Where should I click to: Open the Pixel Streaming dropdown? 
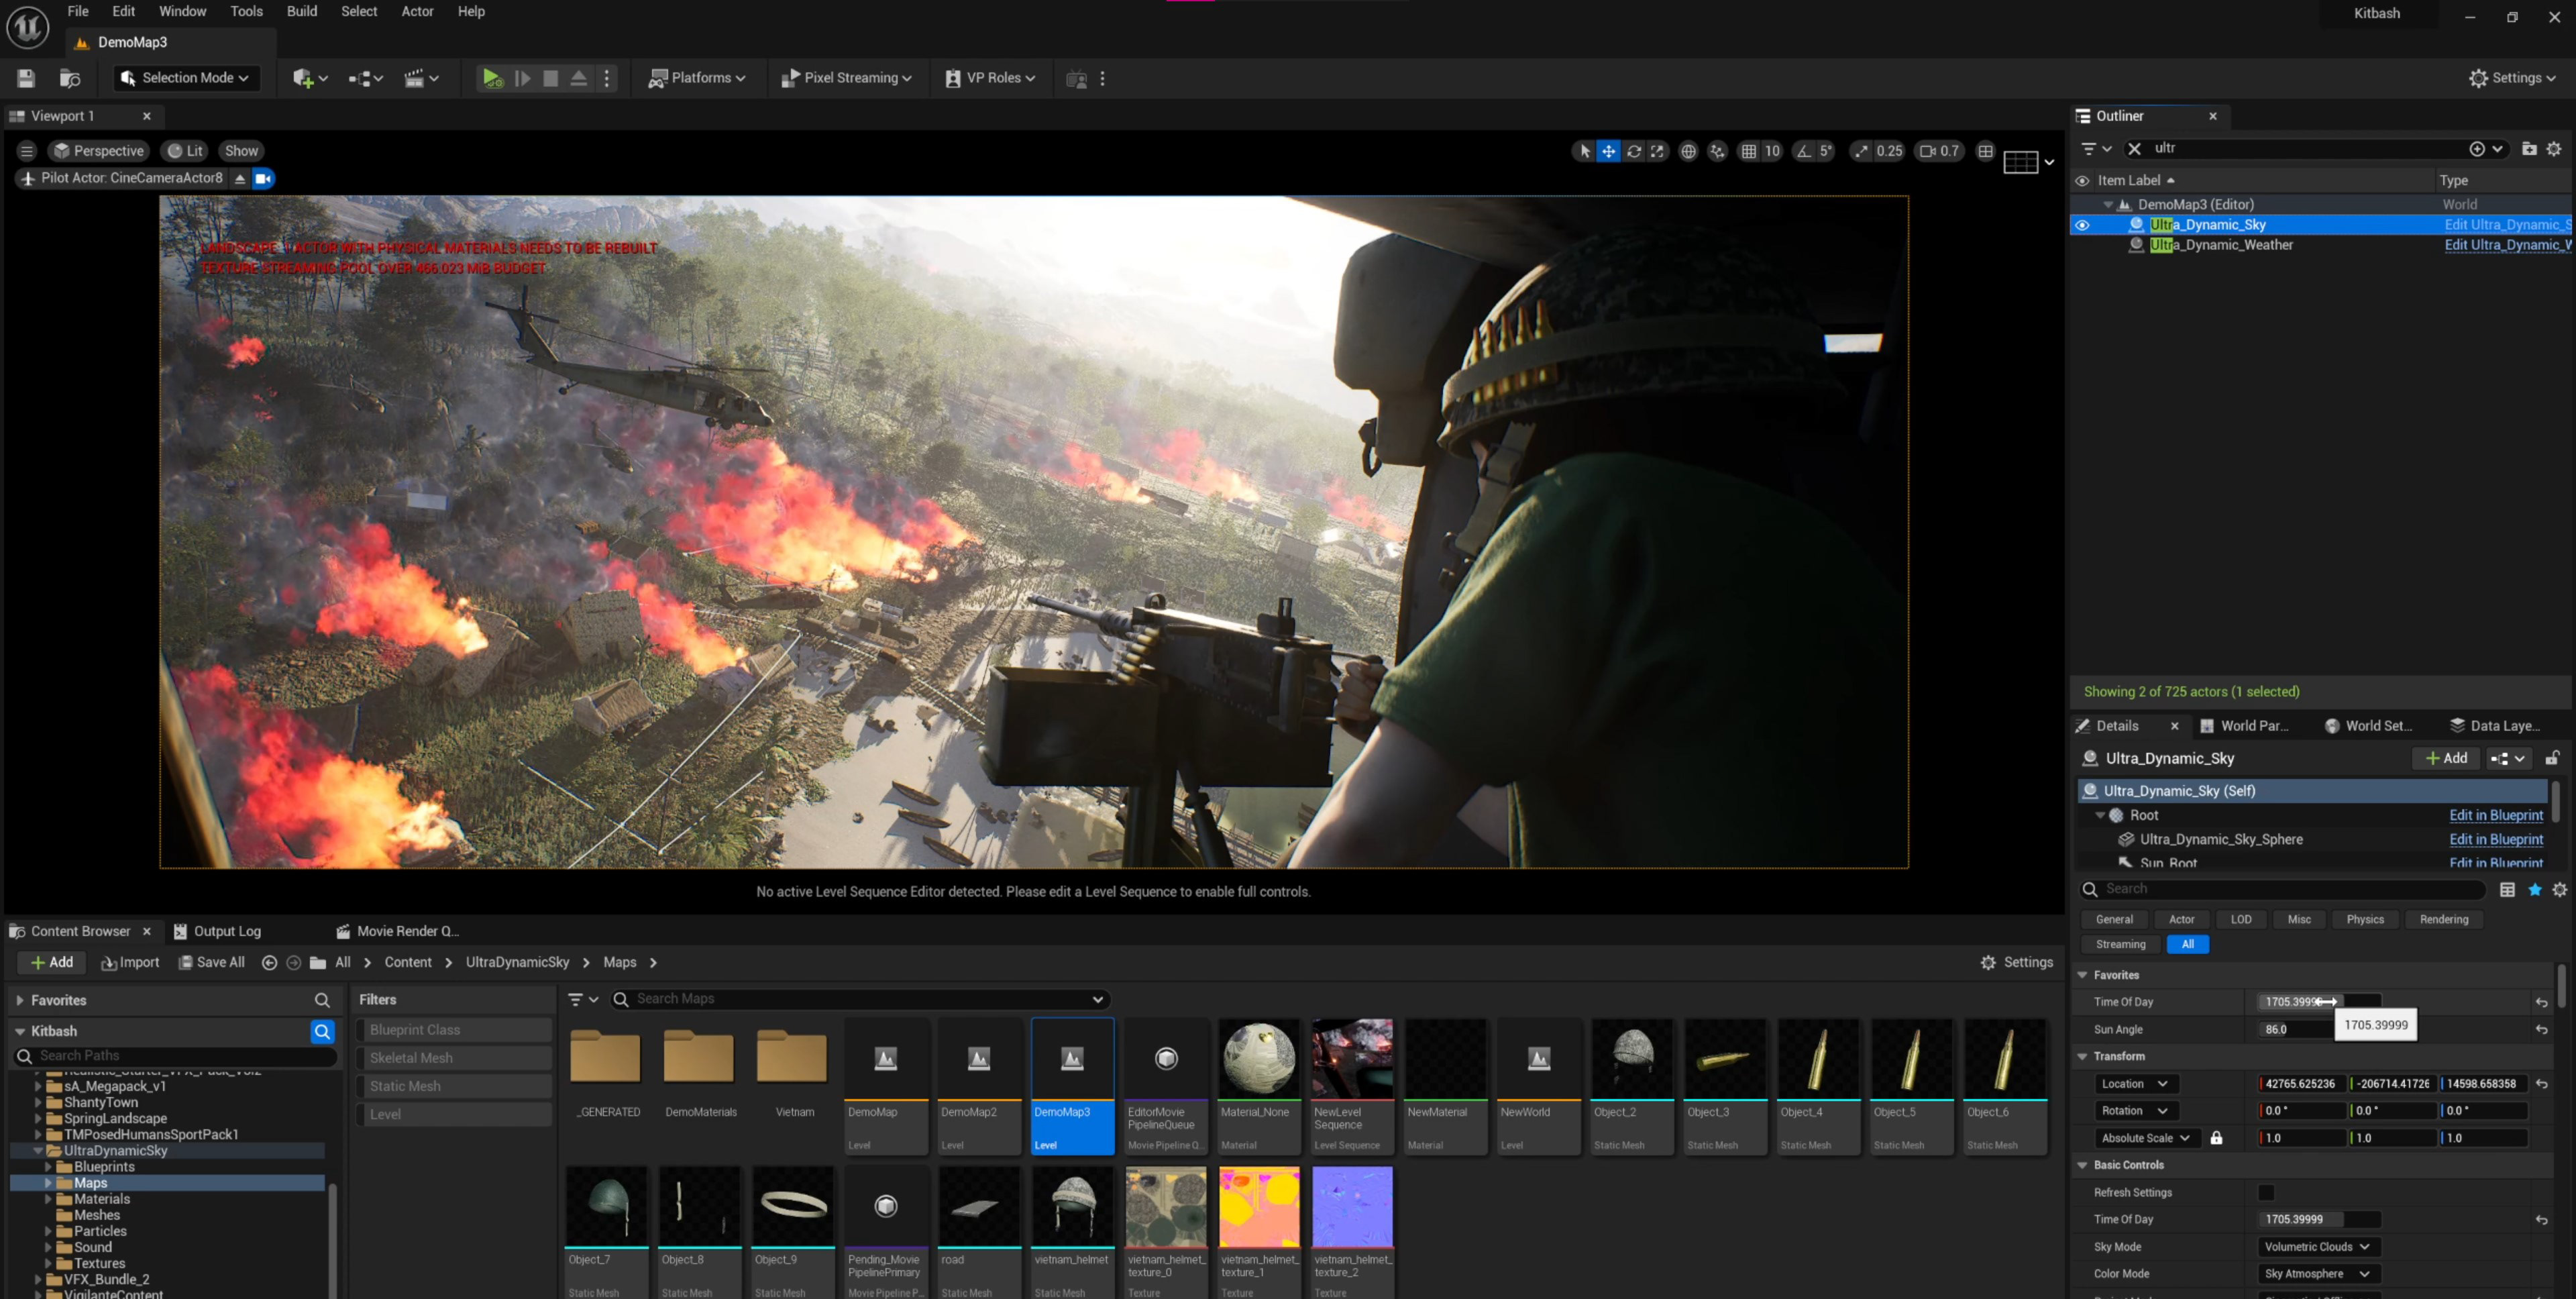click(x=846, y=78)
